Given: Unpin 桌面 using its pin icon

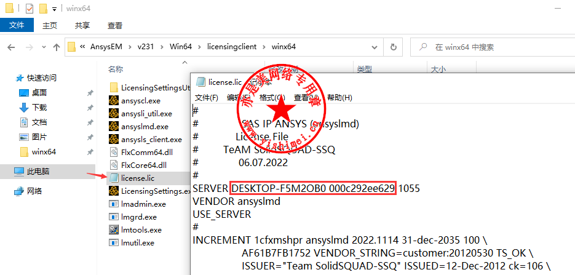Looking at the screenshot, I should pos(90,93).
